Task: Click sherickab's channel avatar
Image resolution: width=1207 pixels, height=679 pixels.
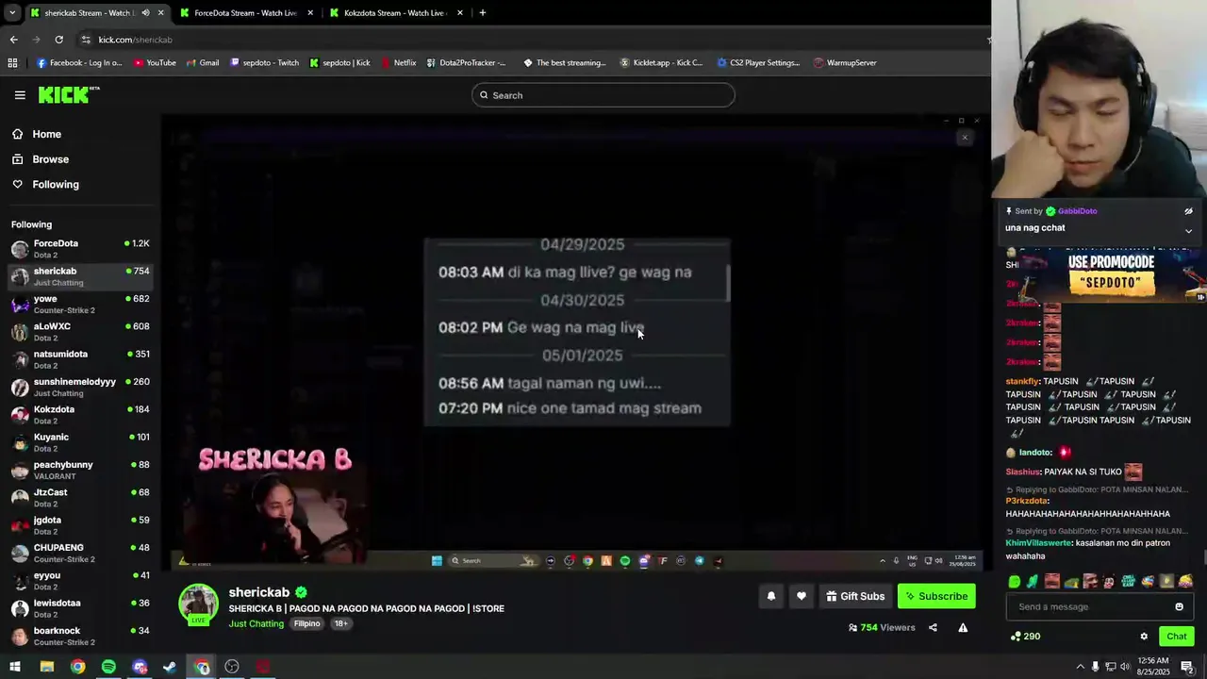Action: coord(199,604)
